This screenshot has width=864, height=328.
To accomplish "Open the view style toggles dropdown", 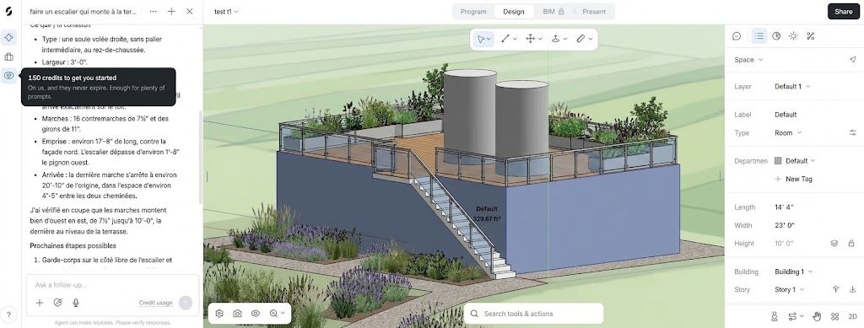I will click(x=796, y=316).
